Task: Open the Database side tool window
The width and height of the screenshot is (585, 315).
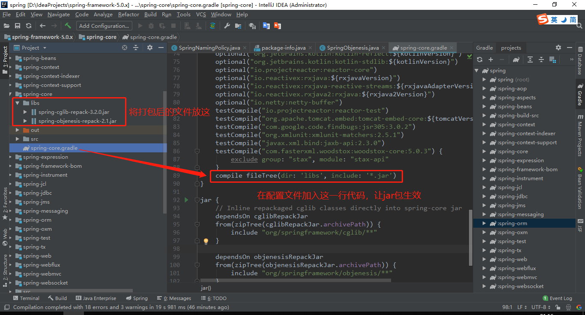Action: tap(580, 60)
